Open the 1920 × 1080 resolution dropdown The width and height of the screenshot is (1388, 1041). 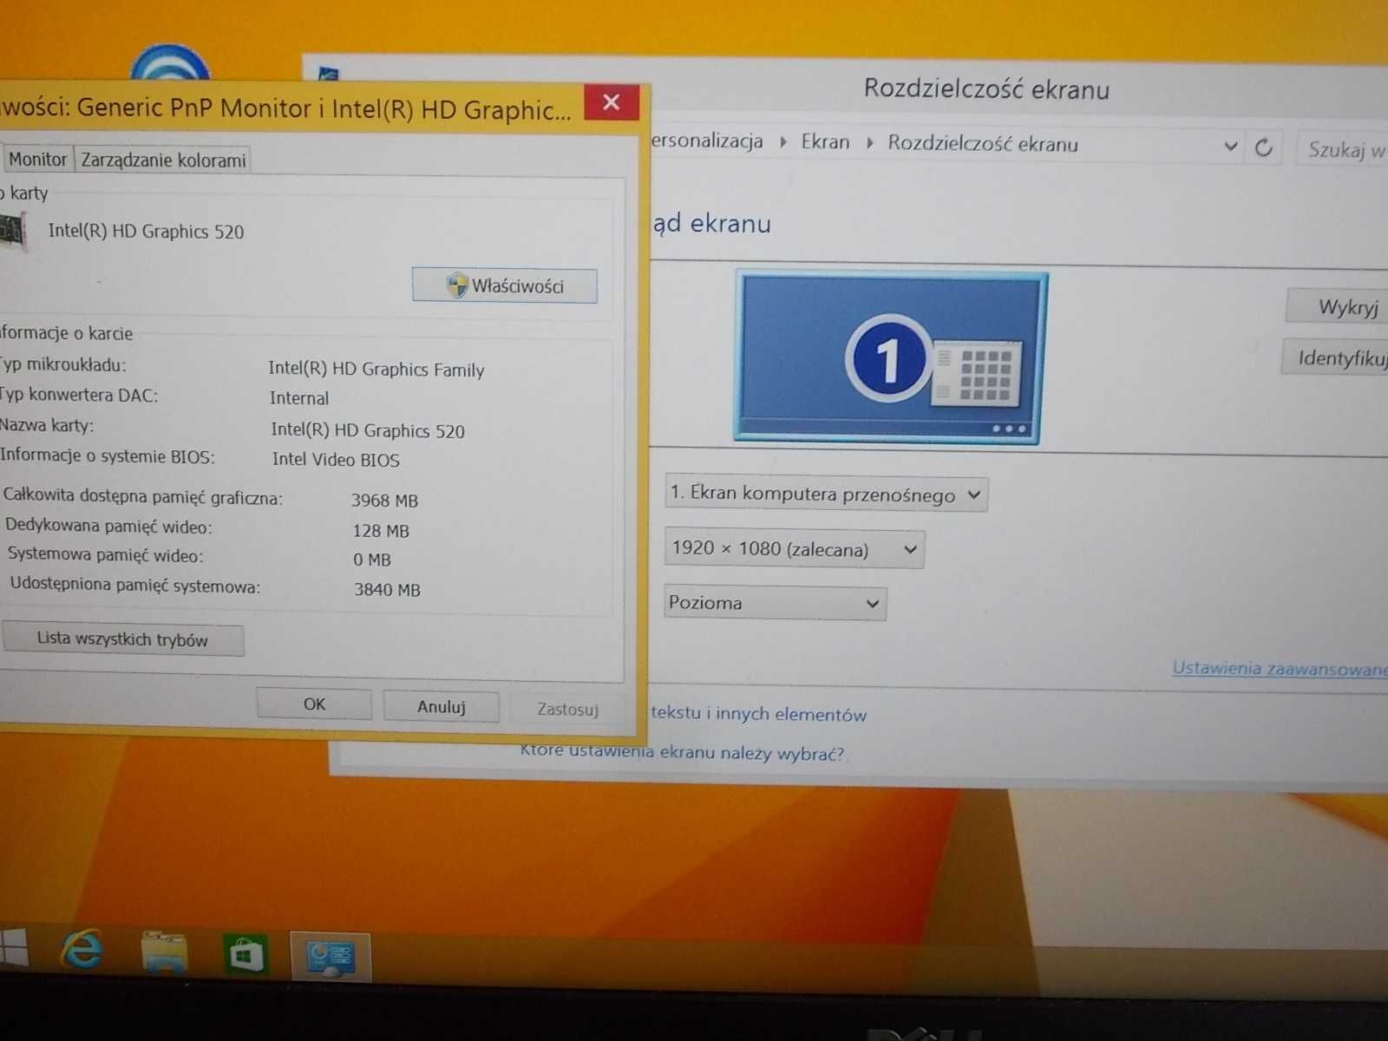click(794, 548)
